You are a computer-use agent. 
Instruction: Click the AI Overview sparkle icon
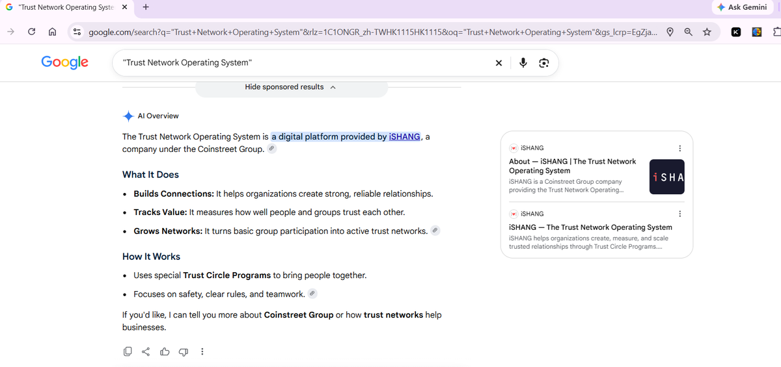click(128, 116)
